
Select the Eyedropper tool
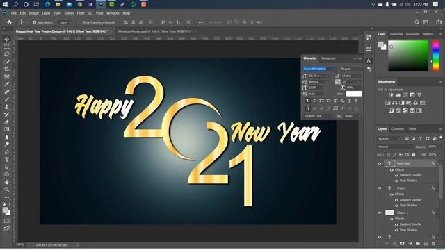click(x=7, y=85)
